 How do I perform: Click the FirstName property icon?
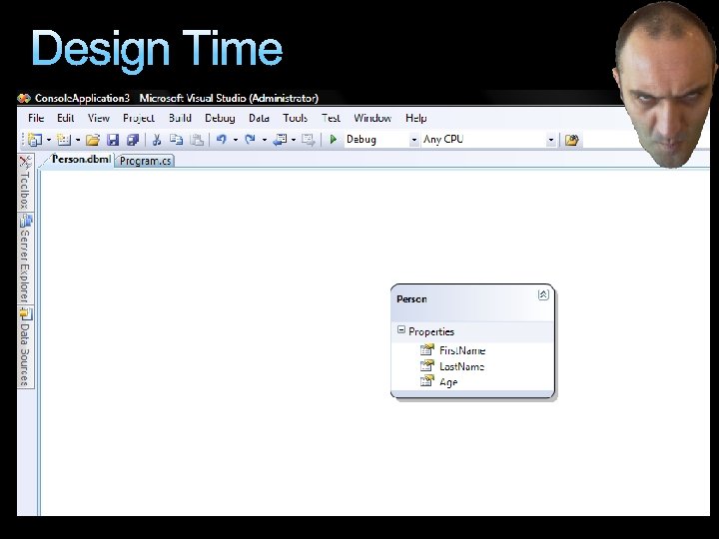(427, 350)
